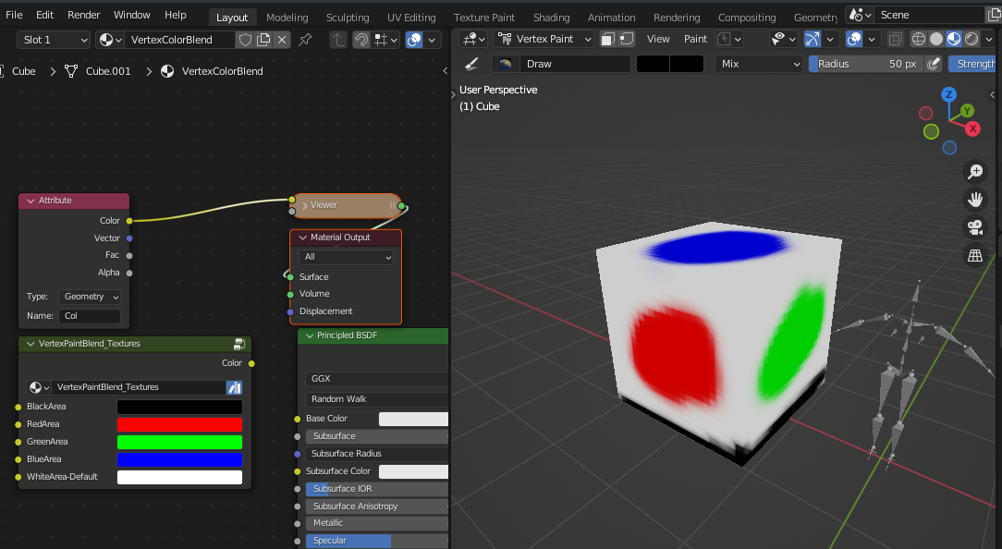Activate the Hand pan tool in viewport
This screenshot has width=1002, height=549.
975,199
